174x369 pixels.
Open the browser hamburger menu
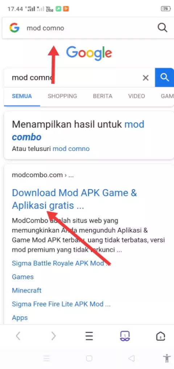tap(89, 336)
